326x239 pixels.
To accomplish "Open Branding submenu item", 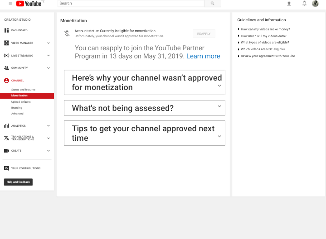I will (17, 108).
